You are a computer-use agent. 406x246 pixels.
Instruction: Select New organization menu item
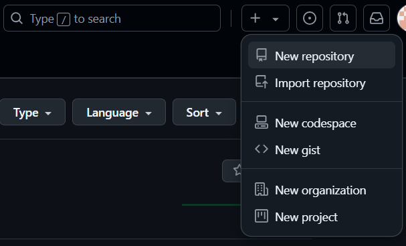pos(322,190)
